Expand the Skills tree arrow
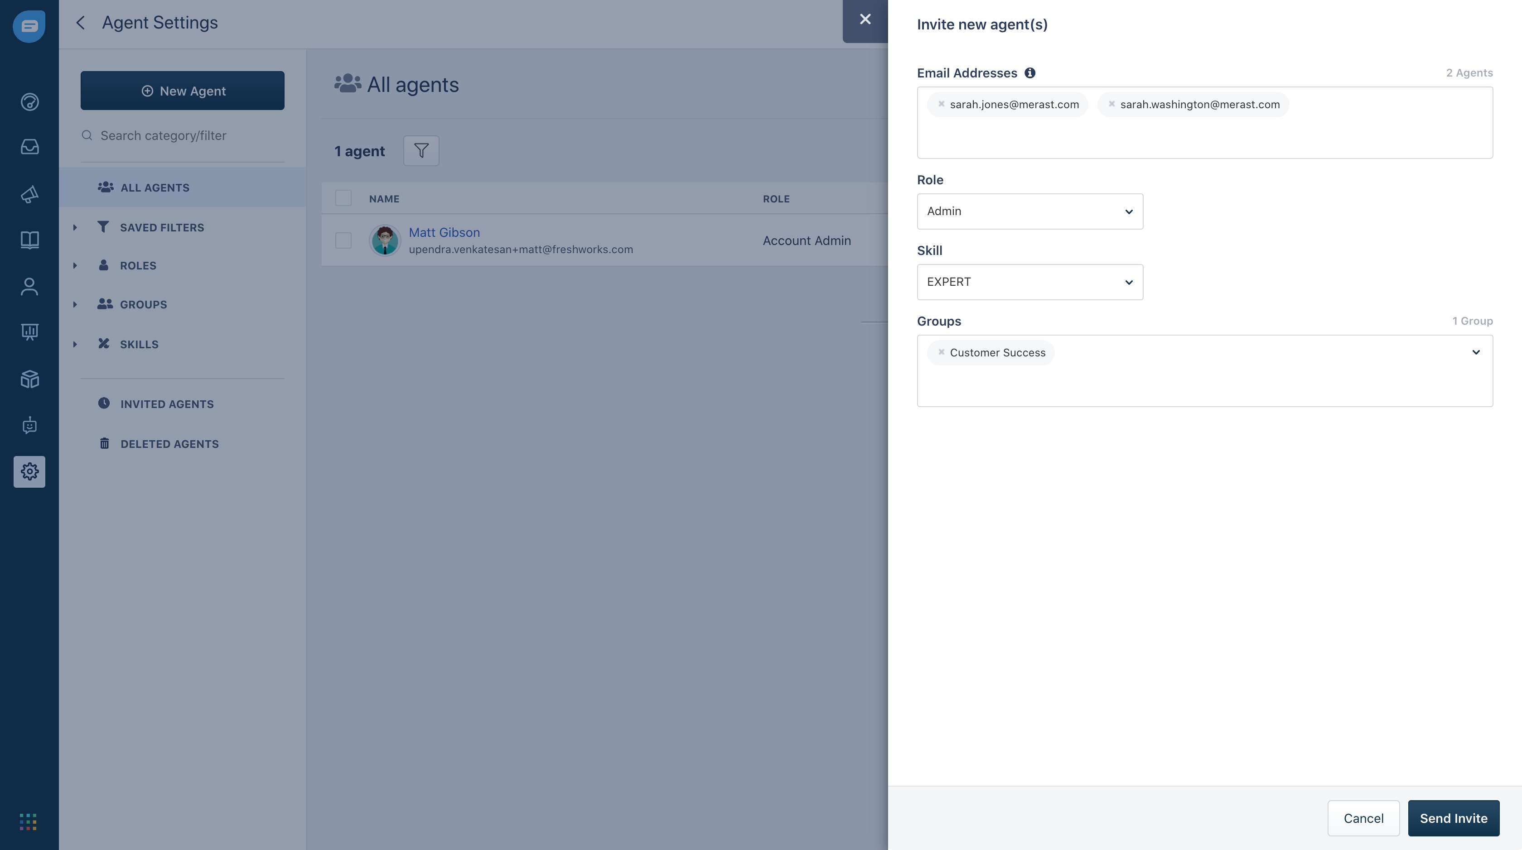The width and height of the screenshot is (1522, 850). click(75, 344)
